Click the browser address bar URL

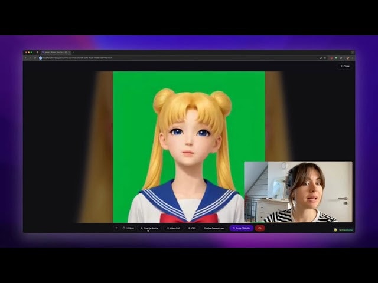pos(77,58)
